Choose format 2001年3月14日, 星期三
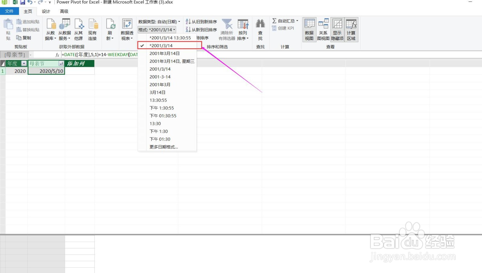This screenshot has height=273, width=482. [167, 61]
